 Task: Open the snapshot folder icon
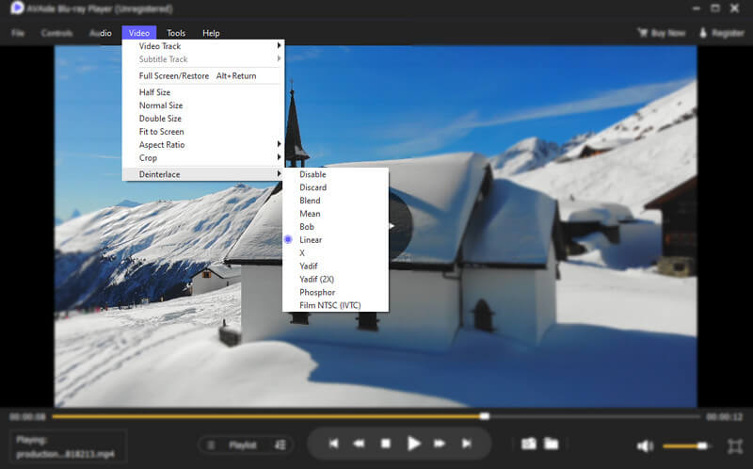tap(552, 444)
